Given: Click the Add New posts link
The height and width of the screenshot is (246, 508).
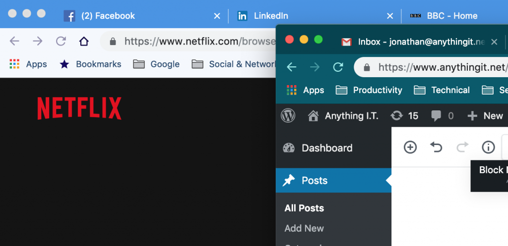Looking at the screenshot, I should pyautogui.click(x=304, y=228).
